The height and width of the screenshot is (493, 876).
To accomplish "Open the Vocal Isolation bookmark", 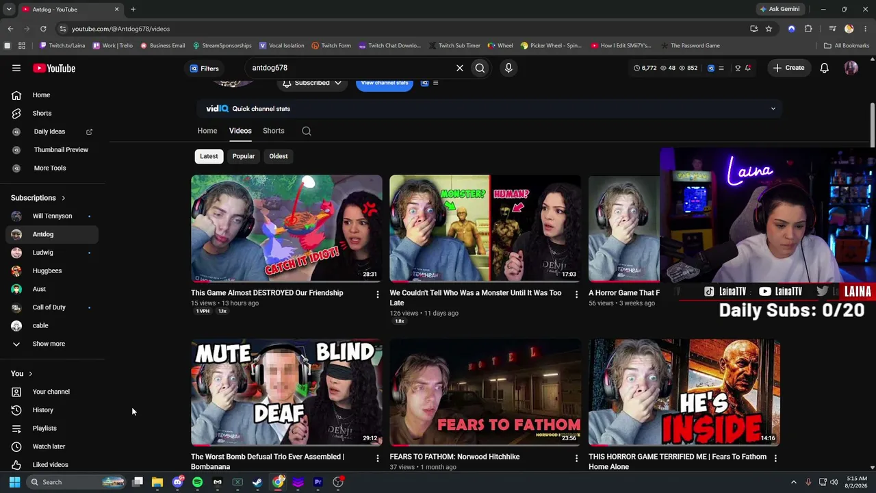I will (282, 46).
